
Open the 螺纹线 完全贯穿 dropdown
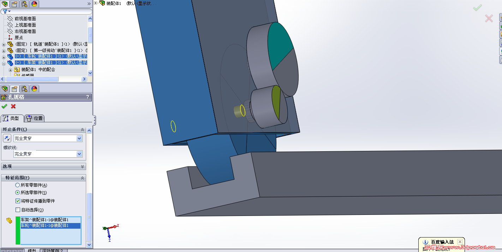tap(79, 154)
